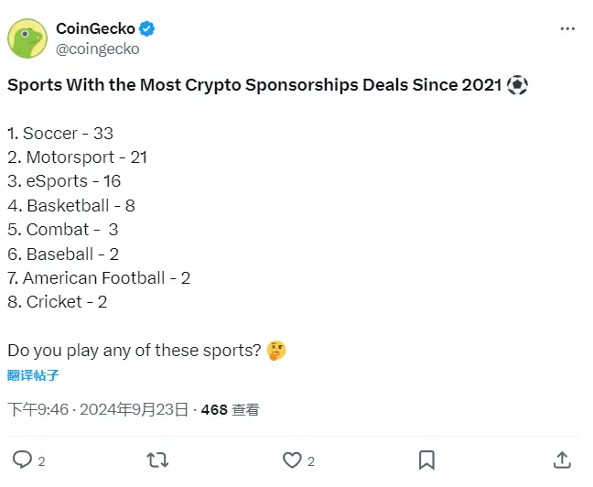
Task: Click "Do you play any of these sports?" text
Action: point(135,350)
